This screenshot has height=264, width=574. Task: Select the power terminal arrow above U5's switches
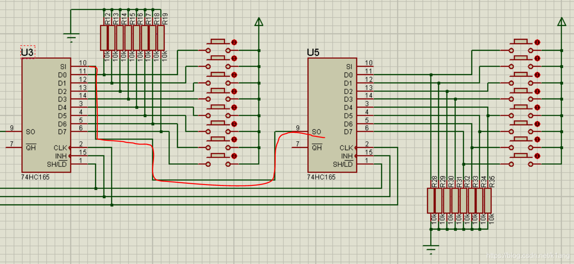coord(561,22)
